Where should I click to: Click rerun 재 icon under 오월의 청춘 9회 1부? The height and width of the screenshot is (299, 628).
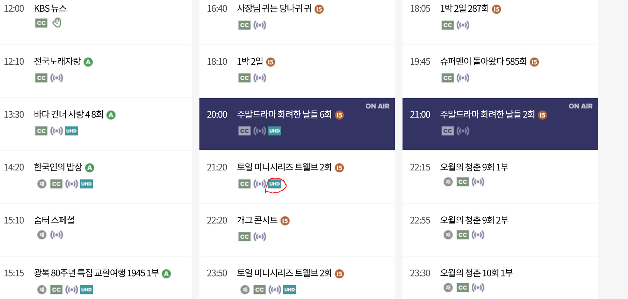click(x=448, y=182)
